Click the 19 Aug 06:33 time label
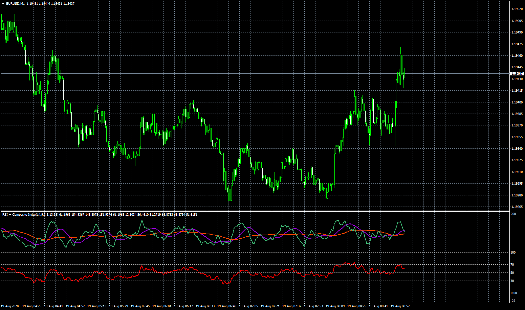525x310 pixels. pyautogui.click(x=205, y=306)
